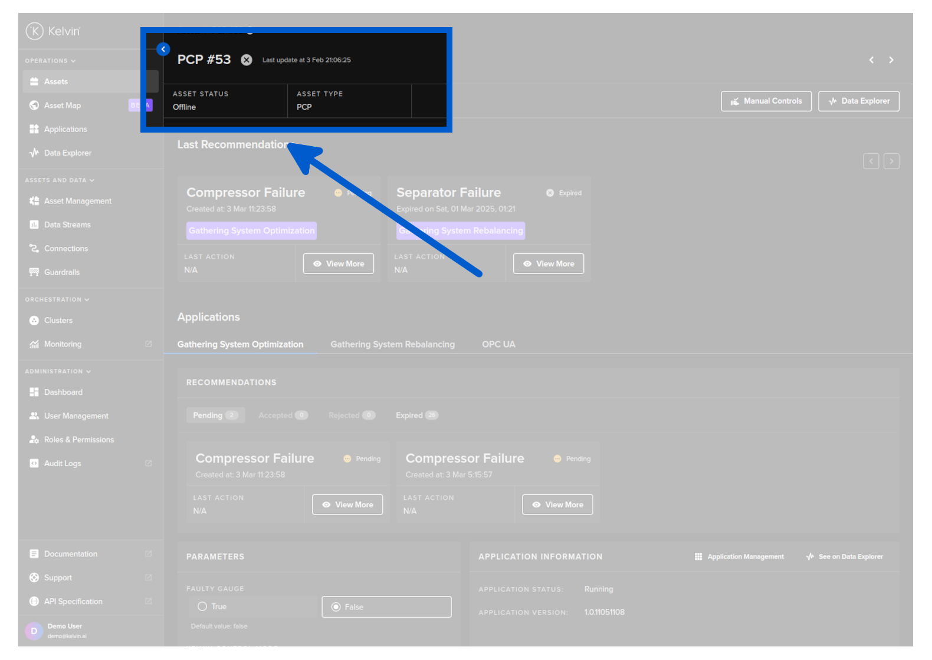Go to Data Streams page
Screen dimensions: 932x660
click(67, 225)
